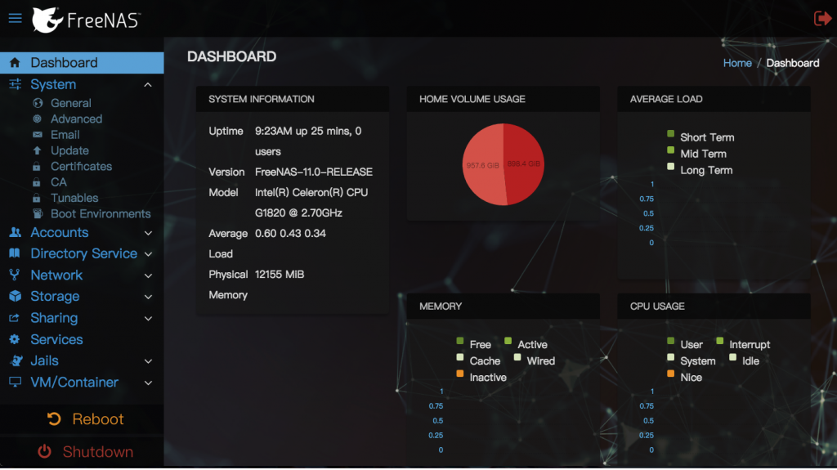Click the Accounts users icon

15,232
